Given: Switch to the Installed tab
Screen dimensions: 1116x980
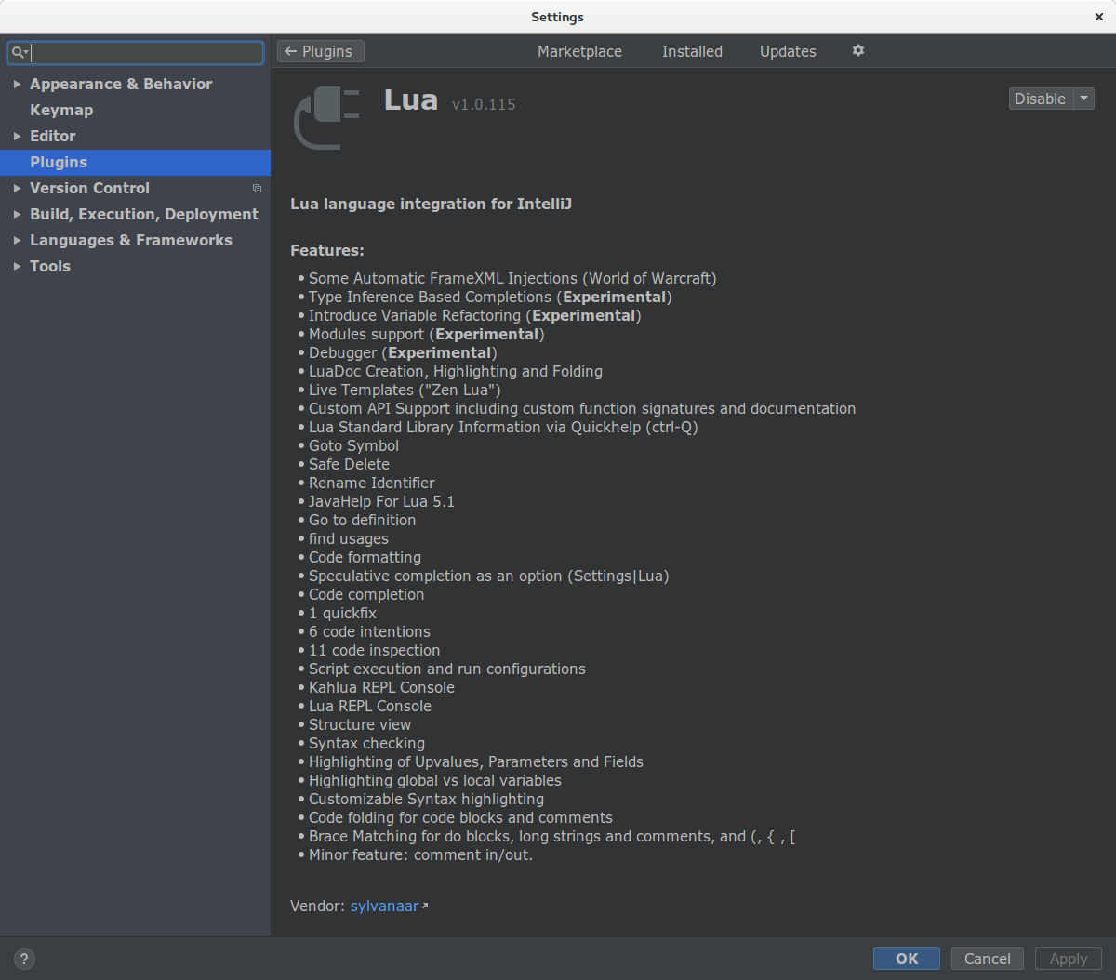Looking at the screenshot, I should click(x=692, y=51).
